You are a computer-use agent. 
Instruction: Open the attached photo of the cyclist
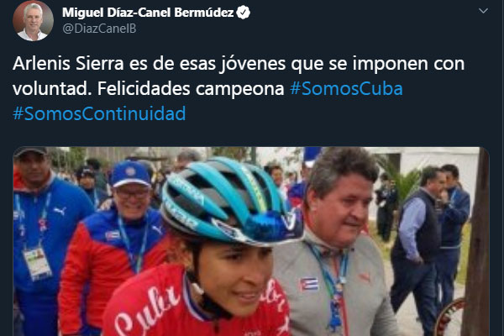(x=251, y=241)
